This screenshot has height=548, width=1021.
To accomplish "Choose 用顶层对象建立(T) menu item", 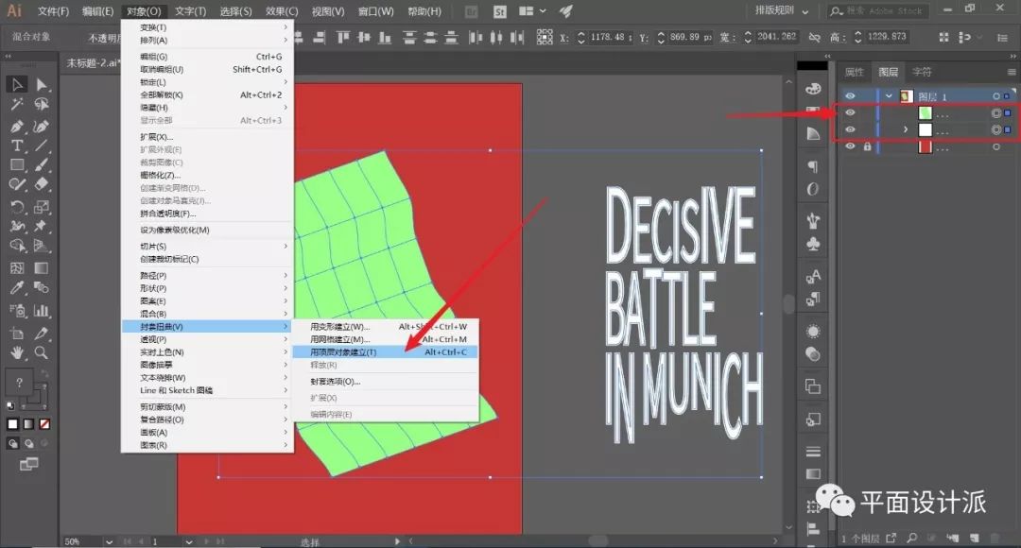I will tap(343, 351).
